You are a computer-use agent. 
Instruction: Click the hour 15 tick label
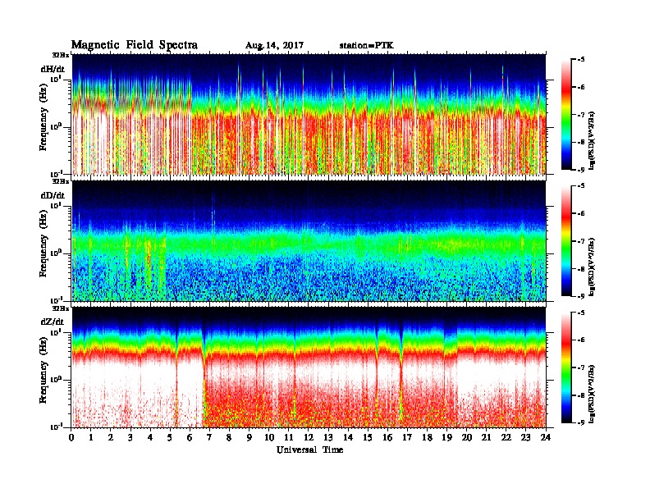coord(368,437)
